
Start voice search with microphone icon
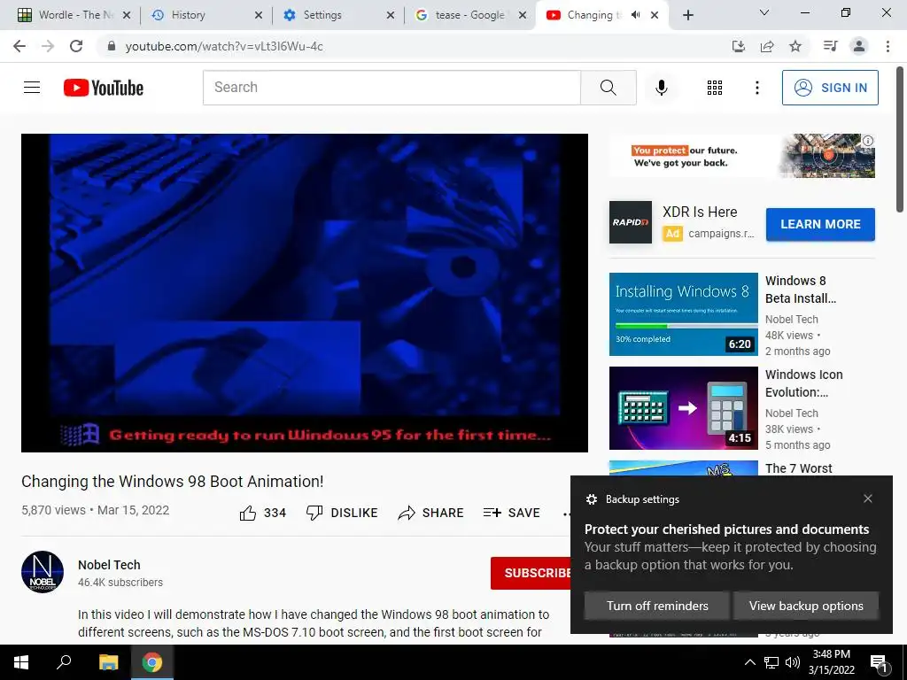pos(661,88)
